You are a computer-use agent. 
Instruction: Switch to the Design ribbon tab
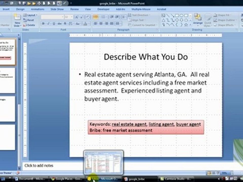20,9
